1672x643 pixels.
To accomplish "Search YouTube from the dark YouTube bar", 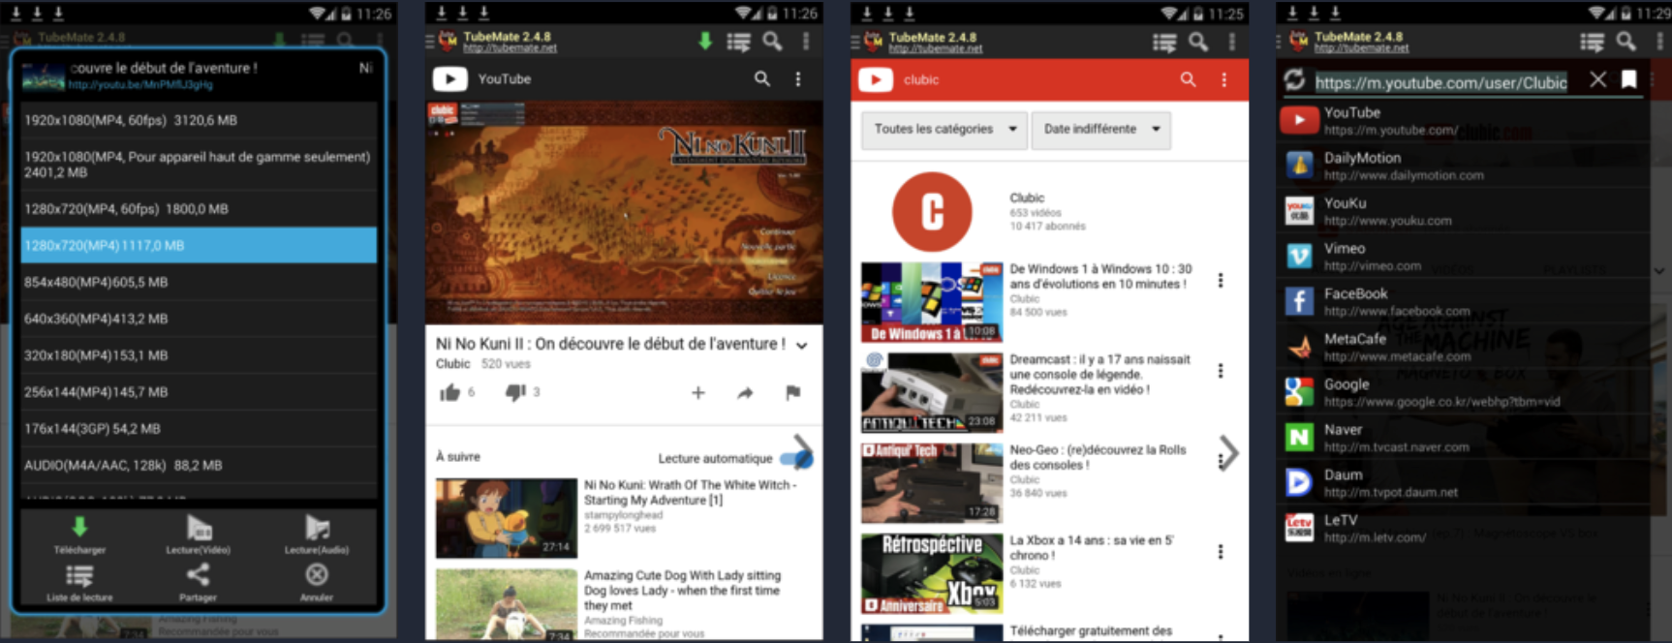I will pyautogui.click(x=762, y=79).
